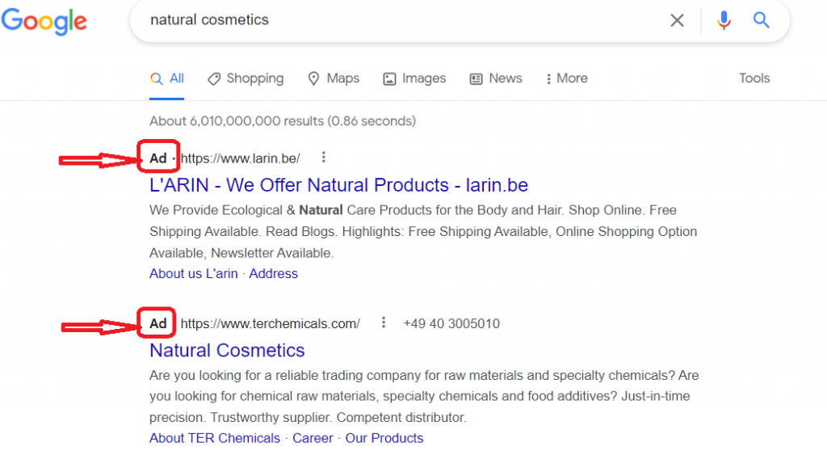The width and height of the screenshot is (827, 472).
Task: Switch to the News tab
Action: click(x=496, y=78)
